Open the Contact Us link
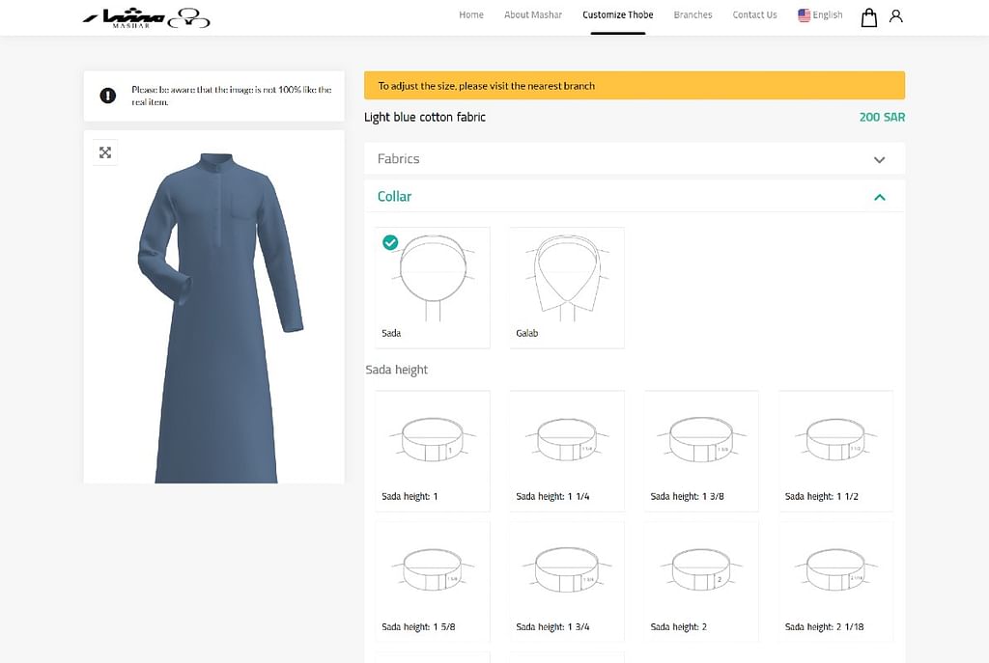 (x=754, y=15)
